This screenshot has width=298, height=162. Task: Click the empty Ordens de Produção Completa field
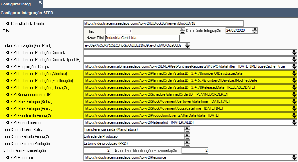tap(188, 53)
